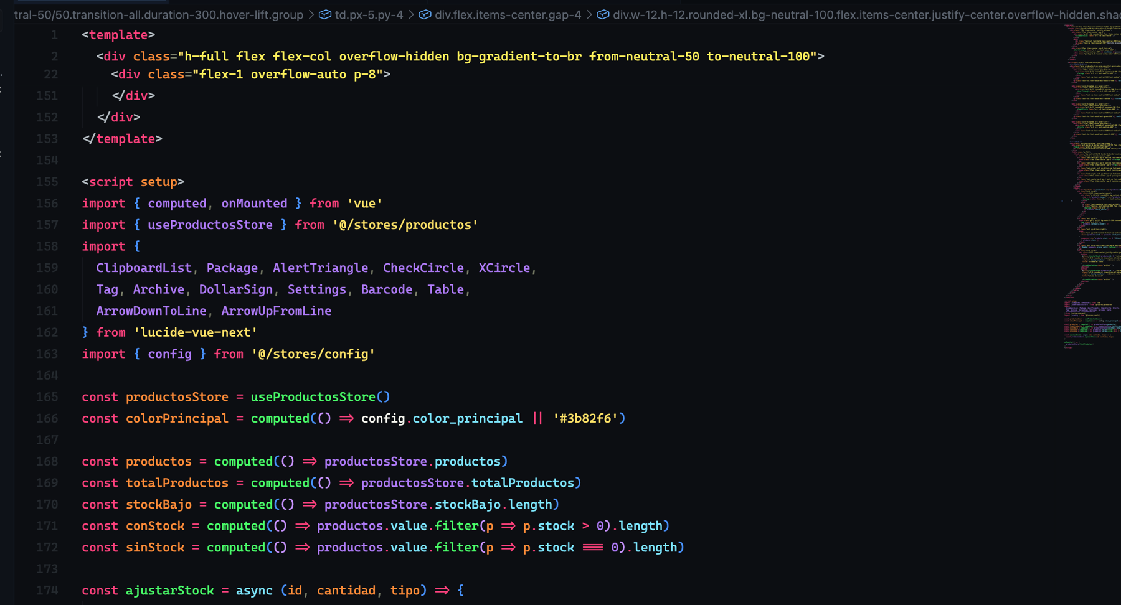The width and height of the screenshot is (1121, 605).
Task: Click the totalProductos constant on line 169
Action: click(x=177, y=483)
